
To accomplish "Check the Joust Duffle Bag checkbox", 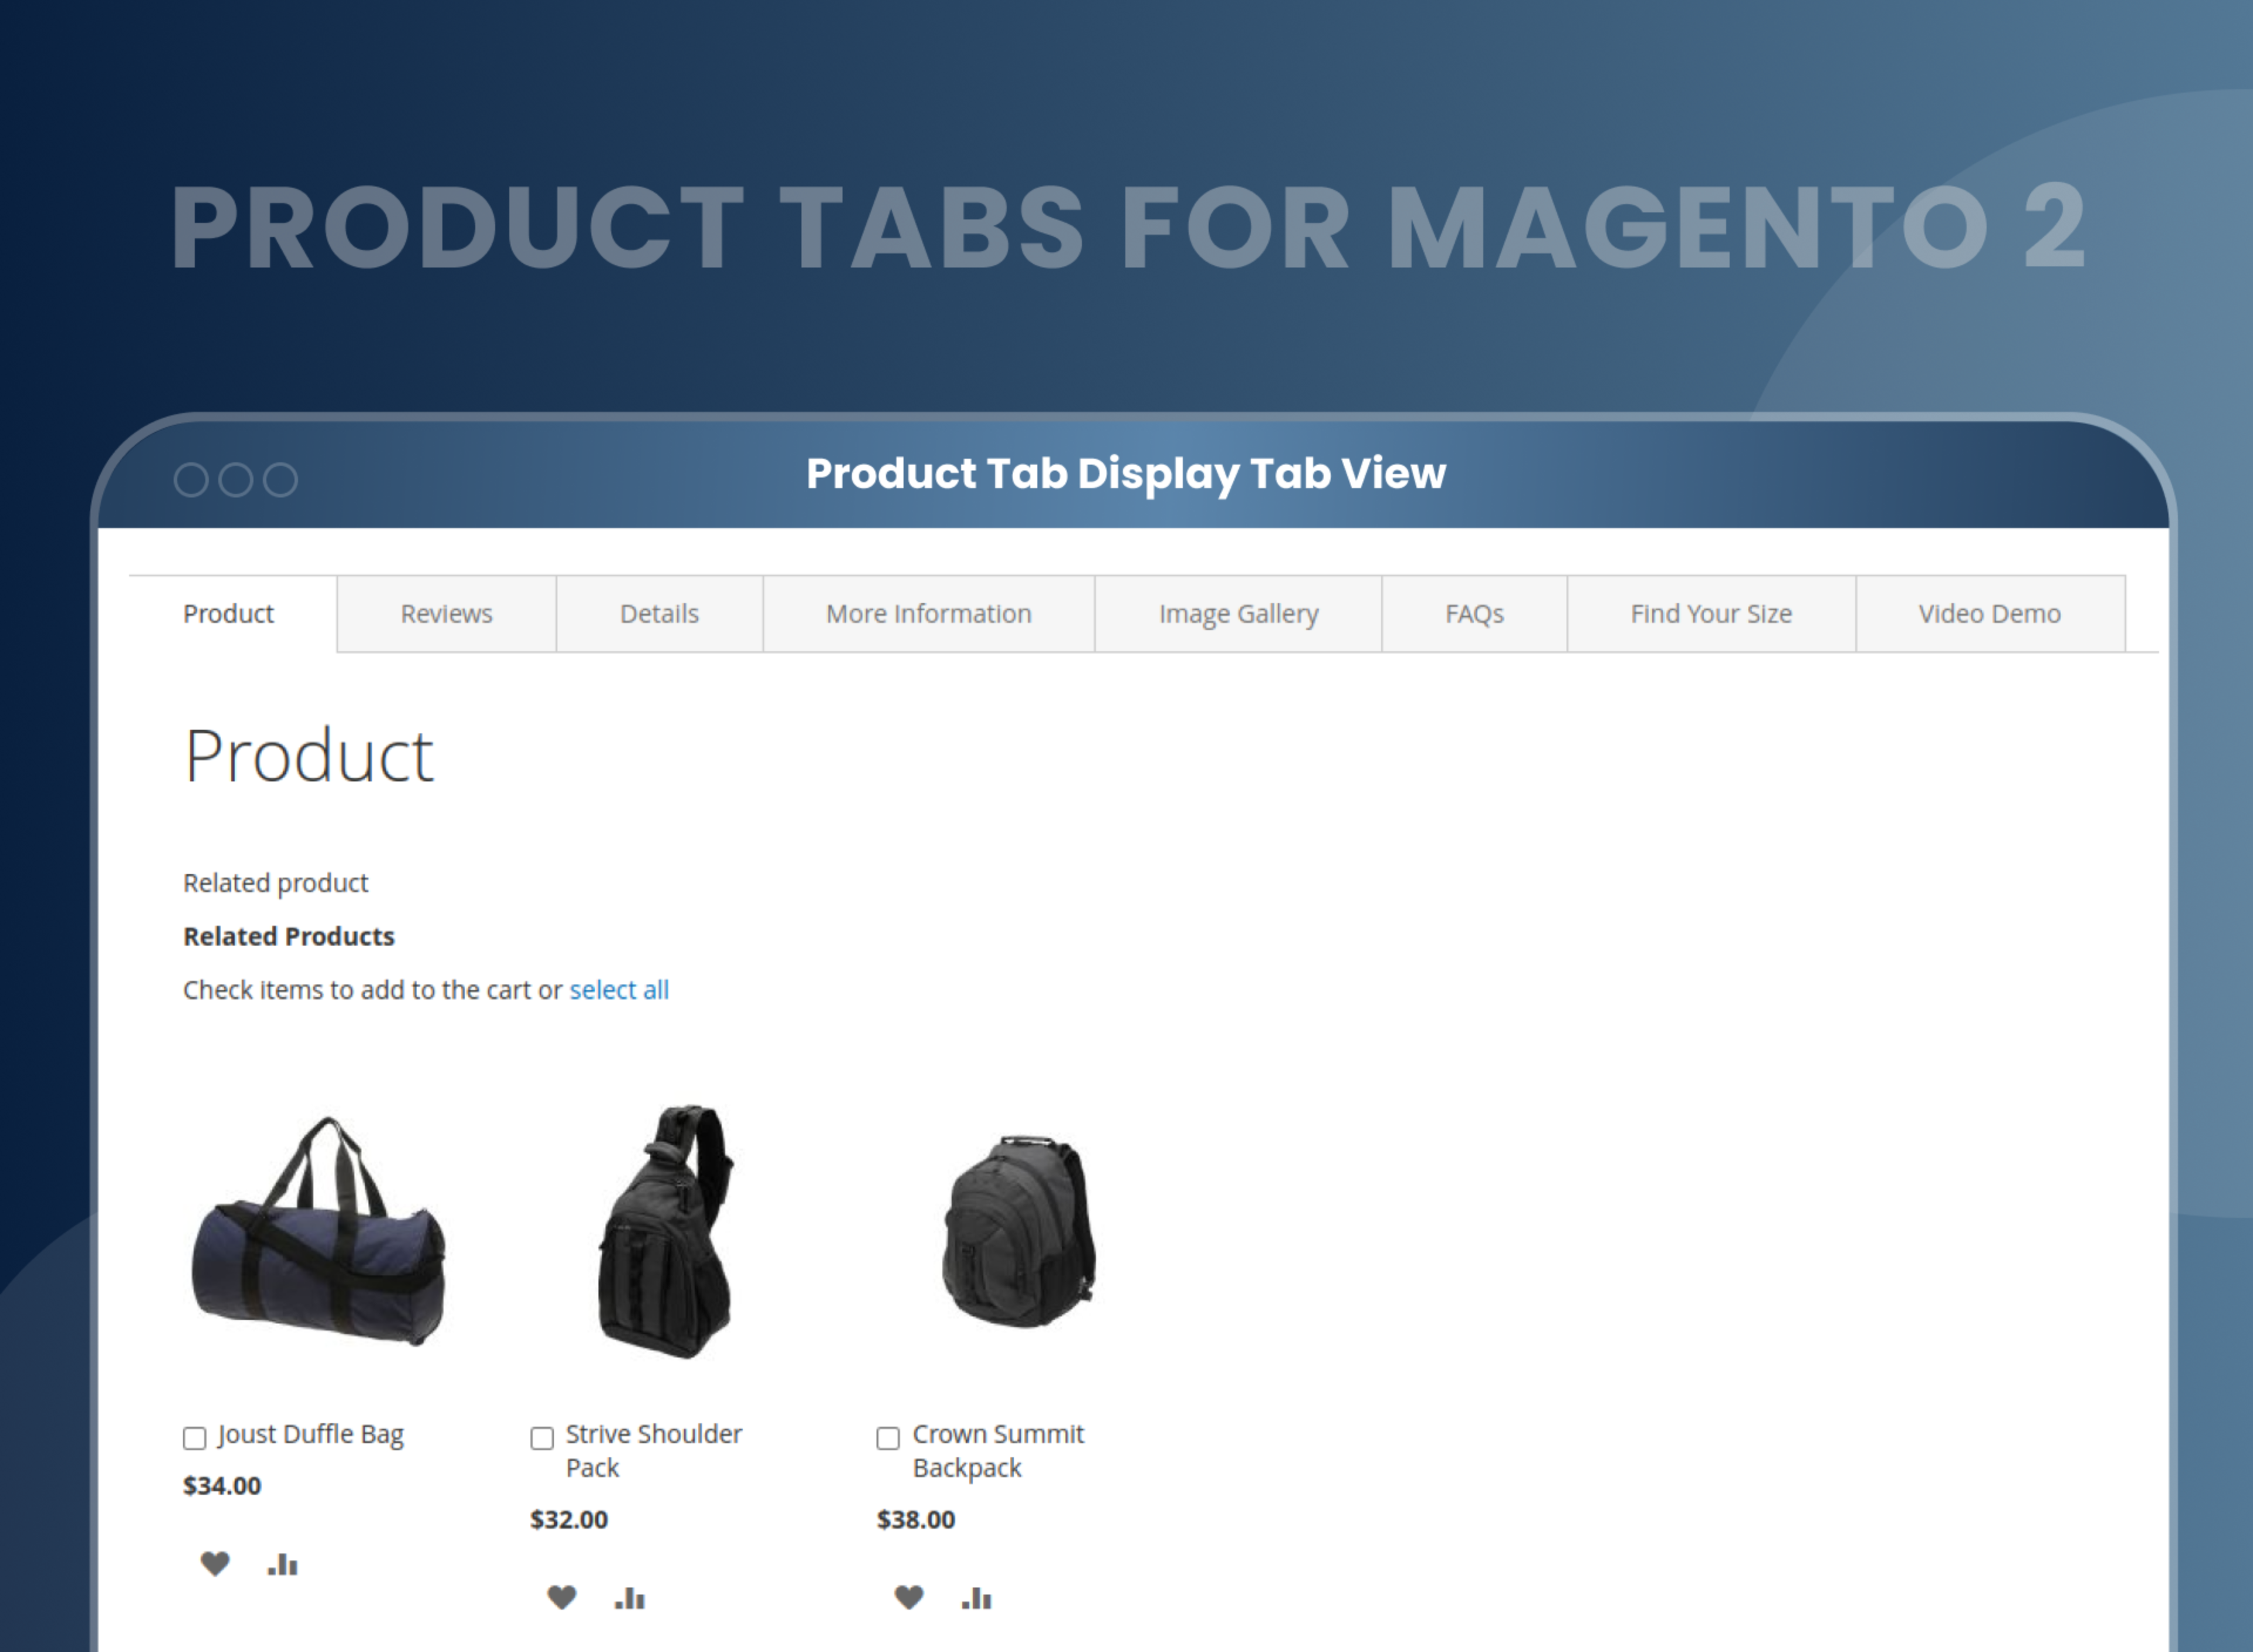I will tap(194, 1438).
